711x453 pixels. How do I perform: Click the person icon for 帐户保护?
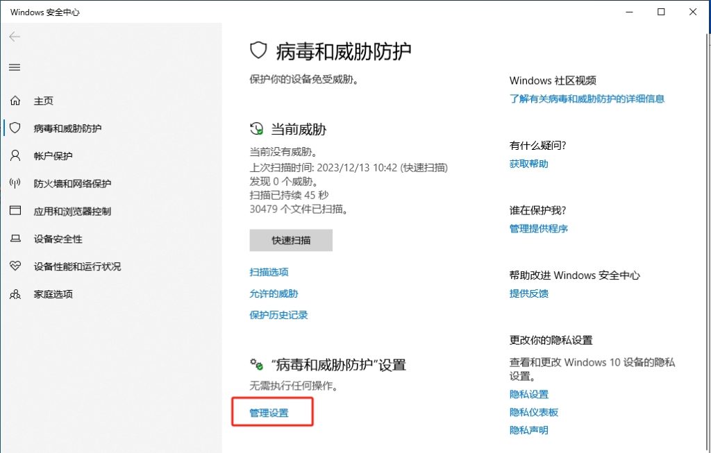(x=15, y=156)
